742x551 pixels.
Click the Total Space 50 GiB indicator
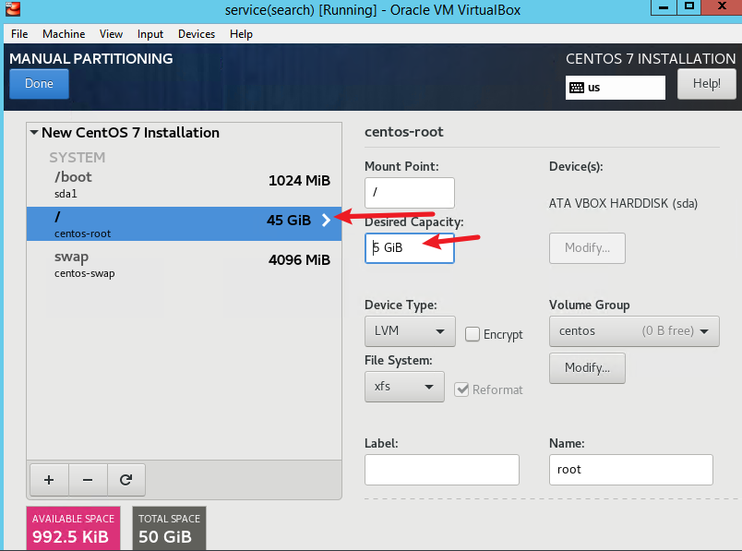(x=169, y=528)
